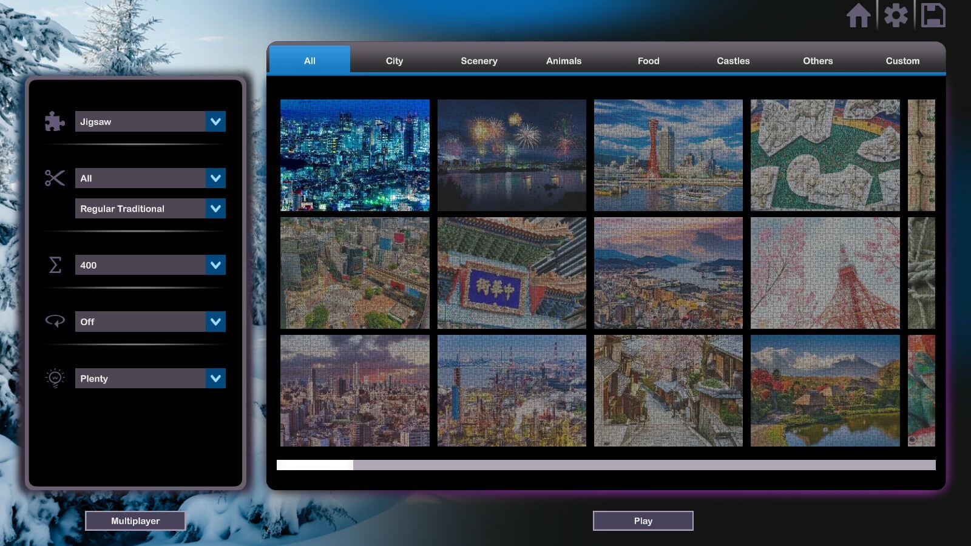Select the scissors cut-style icon

pyautogui.click(x=55, y=178)
